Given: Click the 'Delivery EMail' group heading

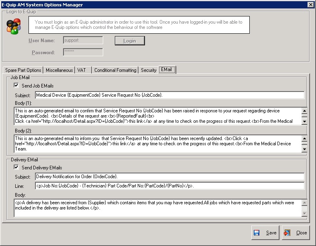Looking at the screenshot, I should coord(24,160).
